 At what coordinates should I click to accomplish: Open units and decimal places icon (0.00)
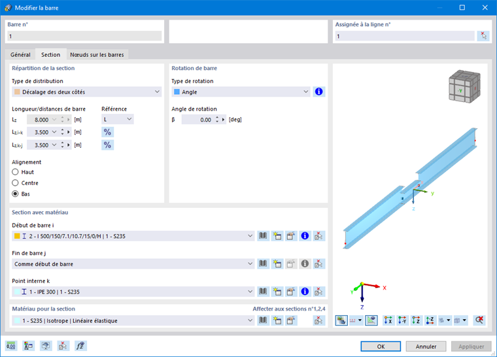(x=11, y=346)
